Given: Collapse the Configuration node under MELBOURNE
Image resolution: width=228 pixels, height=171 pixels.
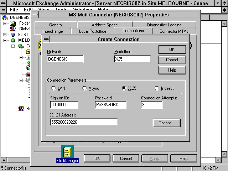Looking at the screenshot, I should (13, 46).
